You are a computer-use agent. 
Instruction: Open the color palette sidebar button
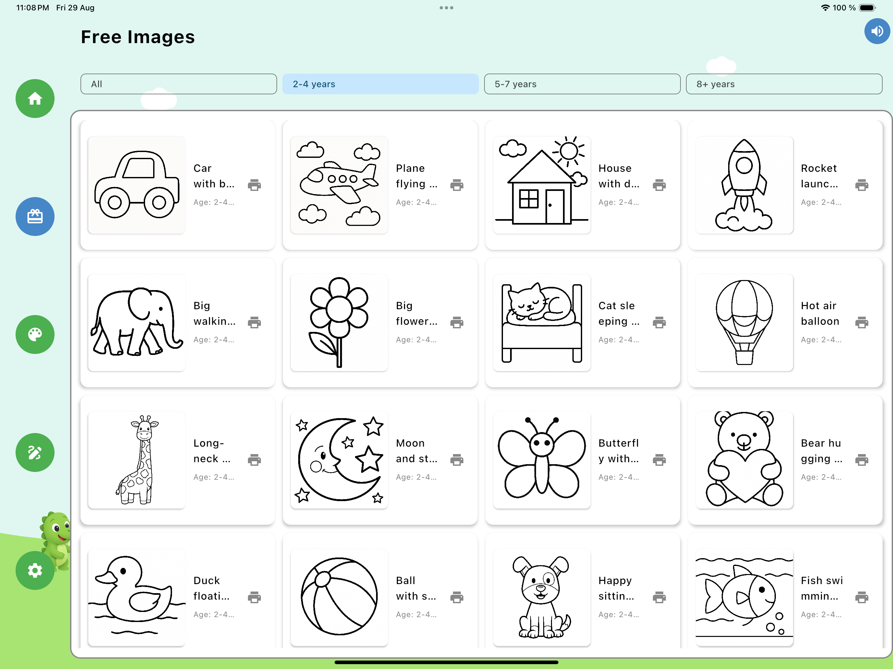(x=35, y=334)
